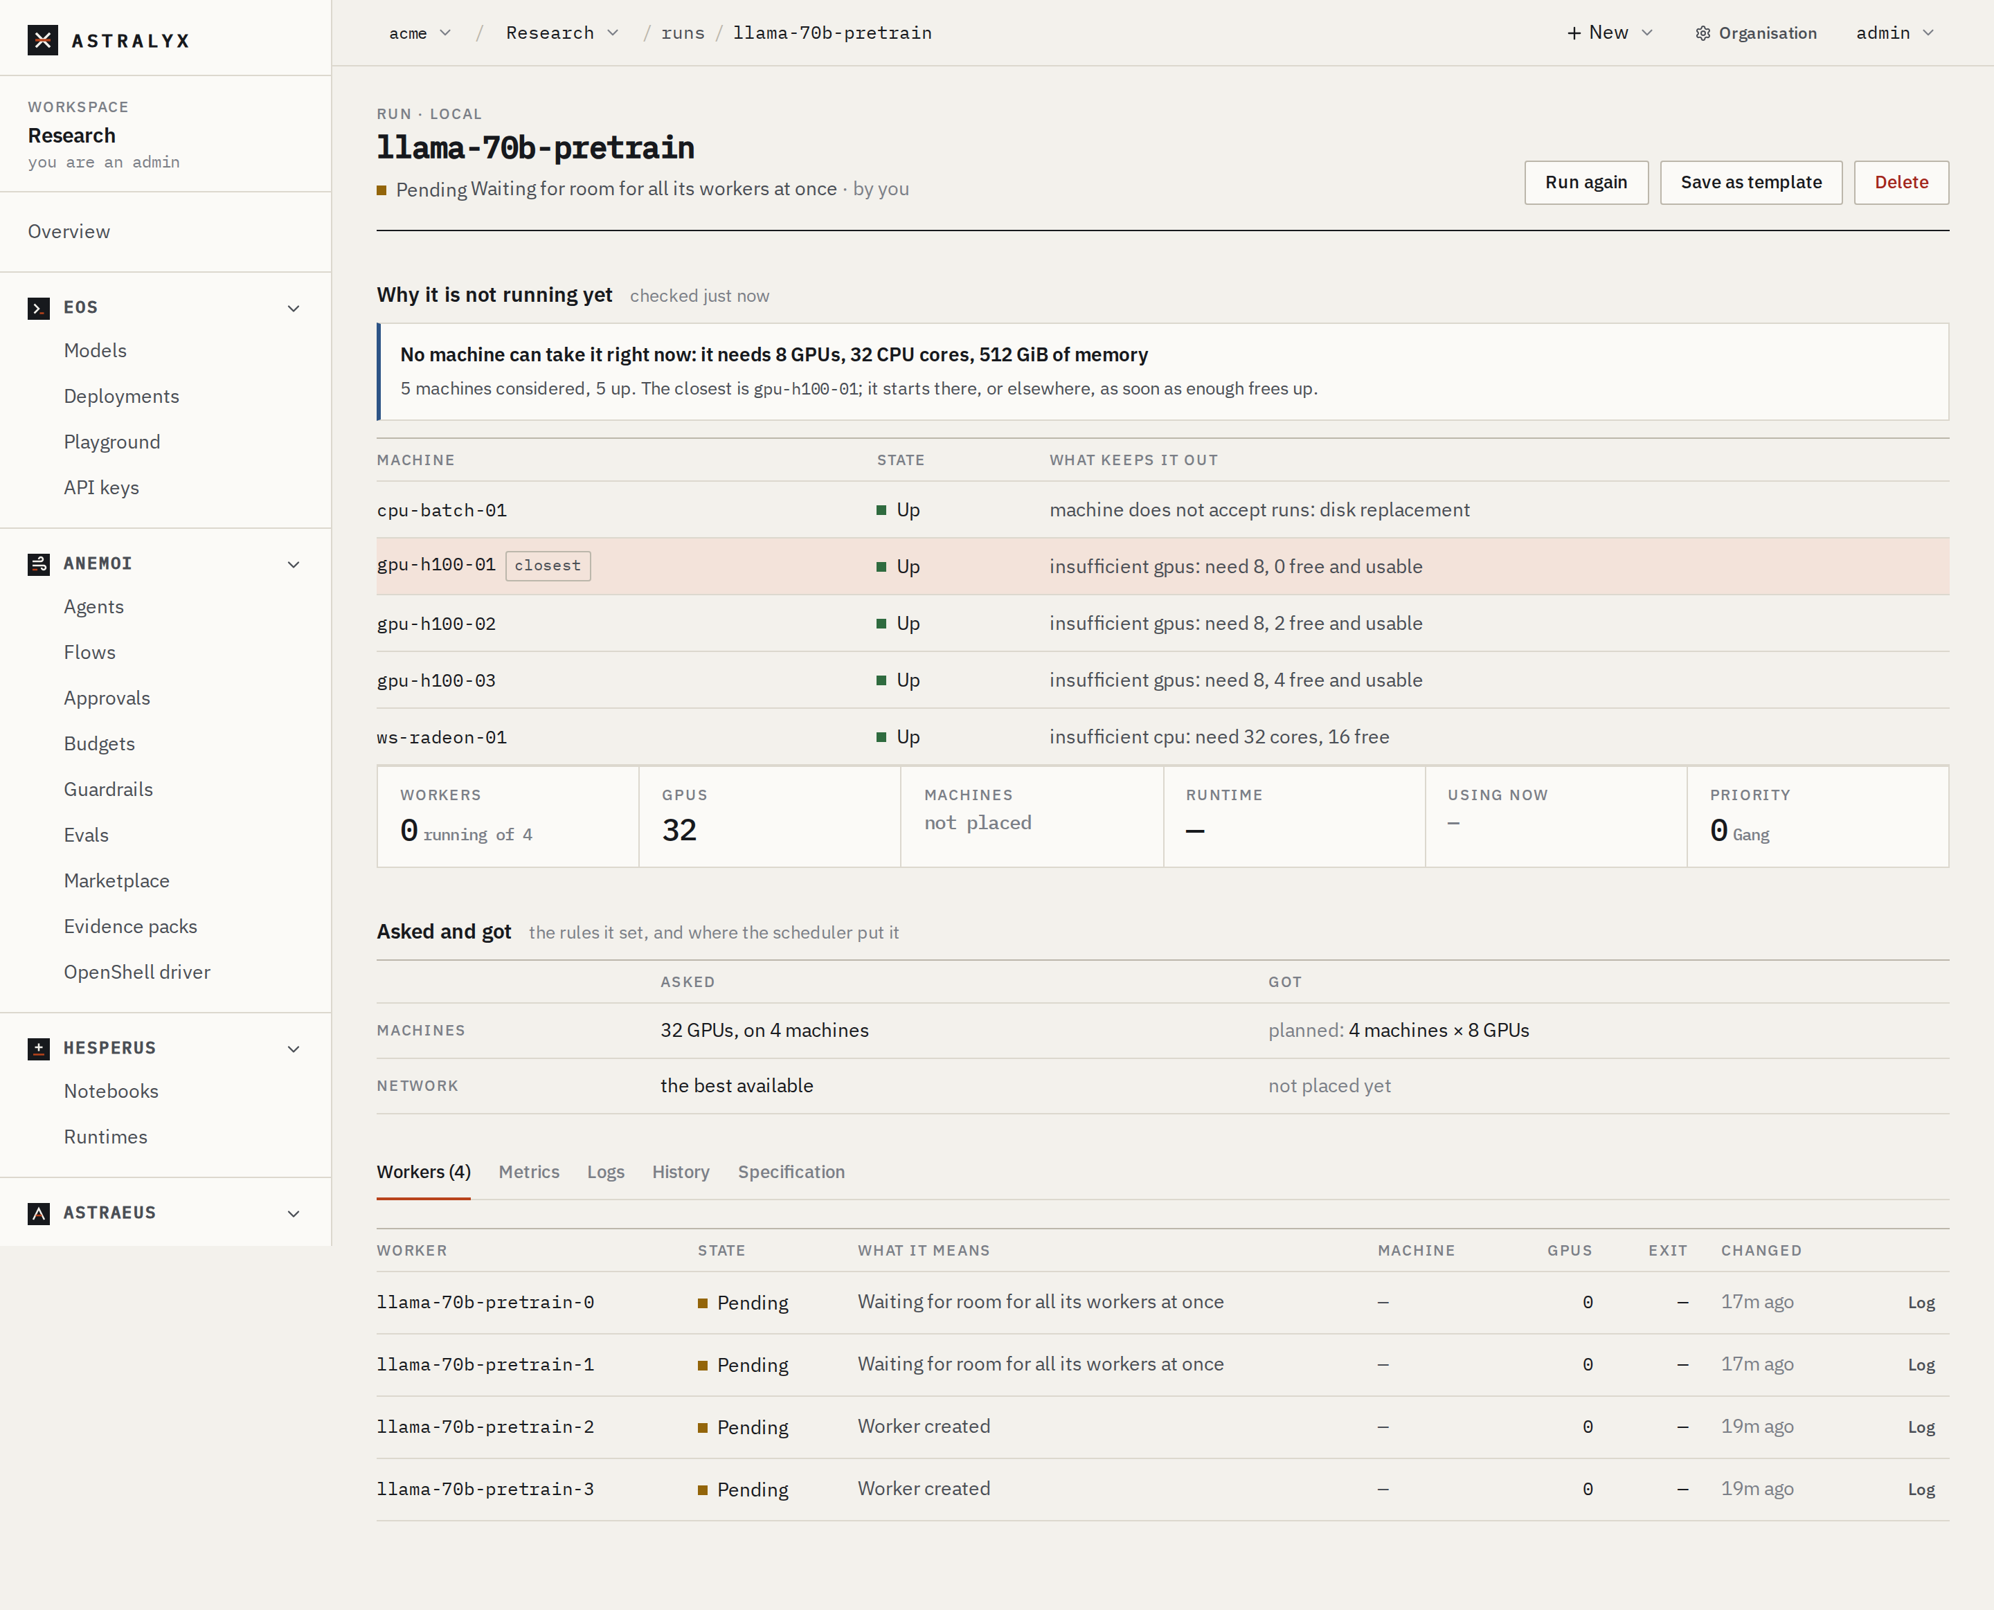Go to Overview in sidebar
The width and height of the screenshot is (1994, 1610).
(x=69, y=232)
